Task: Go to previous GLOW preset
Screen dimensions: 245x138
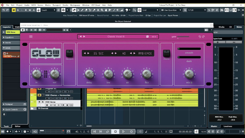Action: tap(81, 36)
